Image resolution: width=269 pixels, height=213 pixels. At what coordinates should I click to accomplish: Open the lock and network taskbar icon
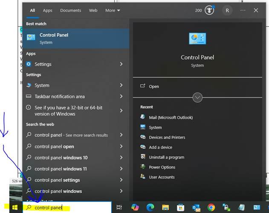pos(226,207)
